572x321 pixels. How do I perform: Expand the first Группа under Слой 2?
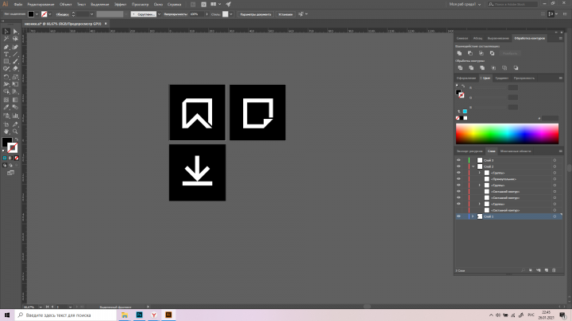[480, 173]
